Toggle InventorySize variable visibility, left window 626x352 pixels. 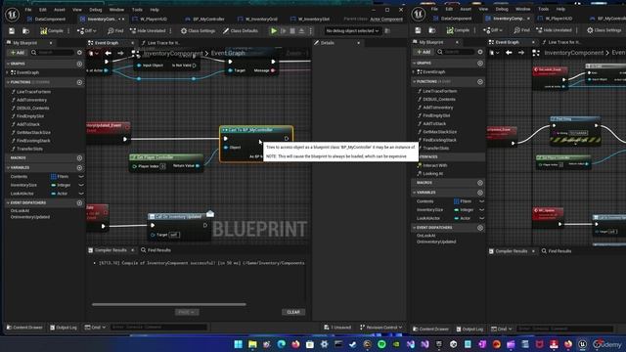tap(81, 185)
